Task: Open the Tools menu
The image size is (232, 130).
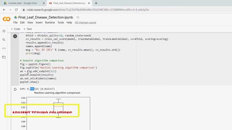Action: tap(61, 22)
